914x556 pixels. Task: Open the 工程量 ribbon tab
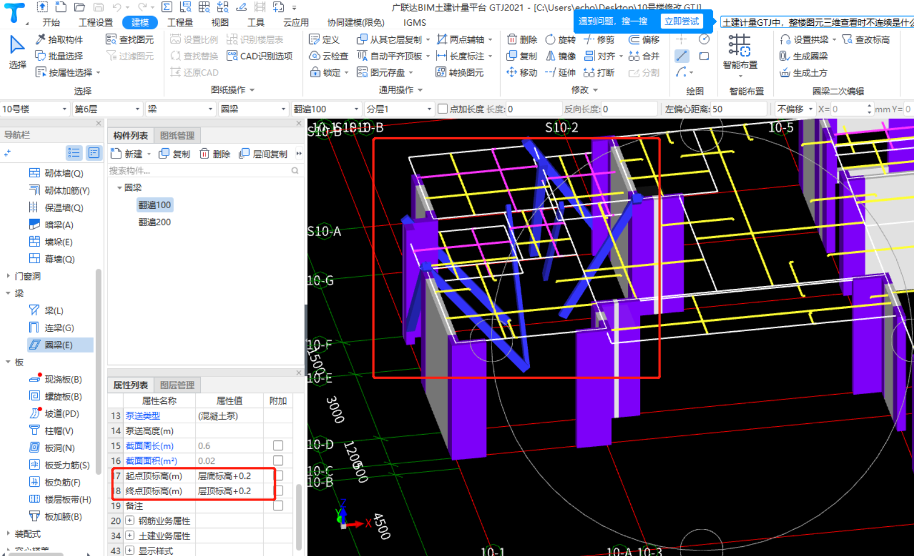[x=180, y=22]
